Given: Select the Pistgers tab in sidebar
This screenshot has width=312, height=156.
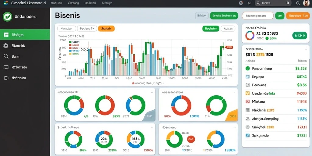Looking at the screenshot, I should click(x=25, y=35).
